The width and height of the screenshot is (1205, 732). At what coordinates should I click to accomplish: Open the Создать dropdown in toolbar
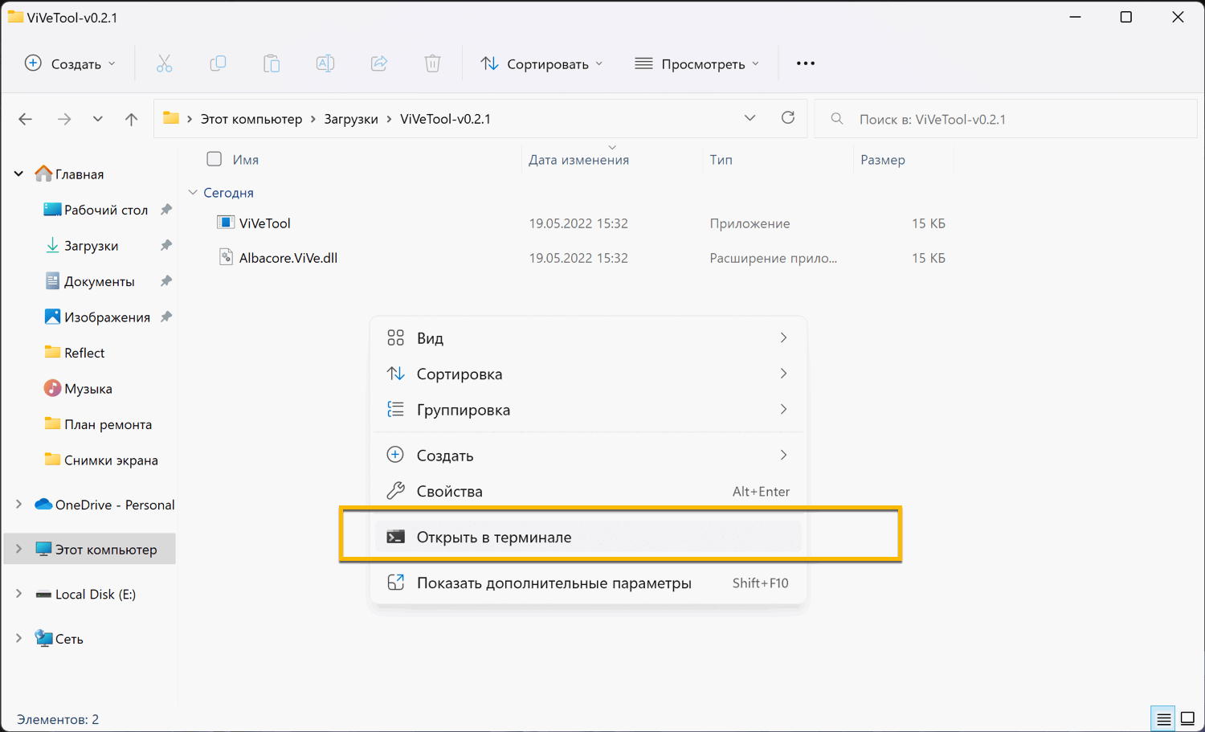(71, 63)
